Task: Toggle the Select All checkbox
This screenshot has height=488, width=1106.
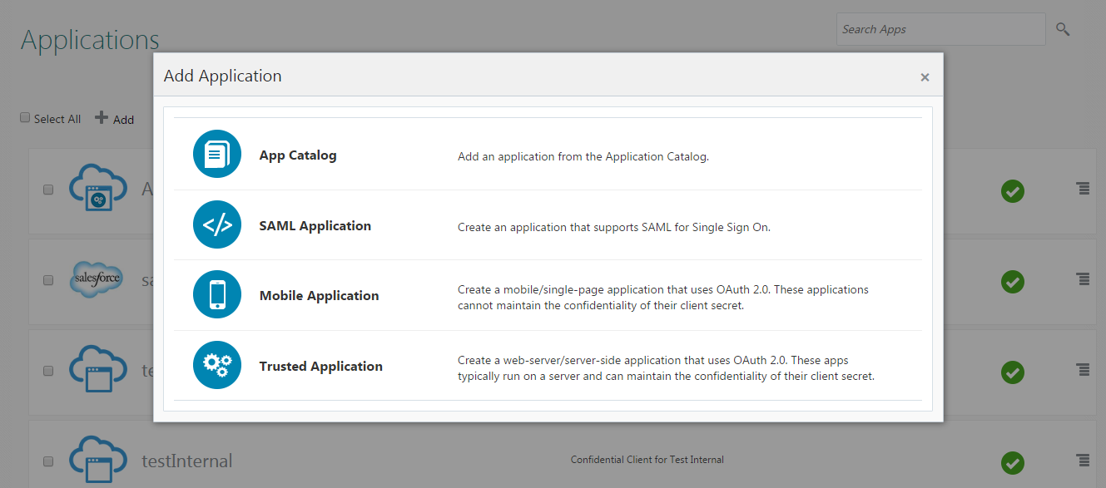Action: [25, 116]
